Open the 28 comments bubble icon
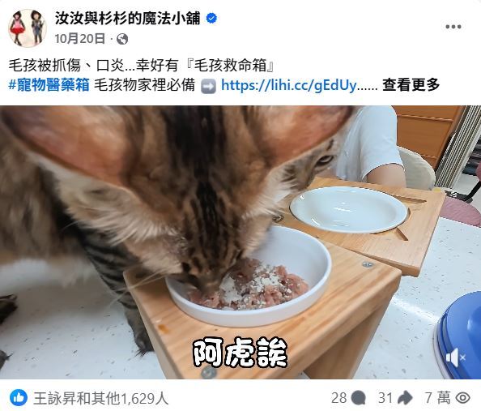481x411 pixels. 358,398
